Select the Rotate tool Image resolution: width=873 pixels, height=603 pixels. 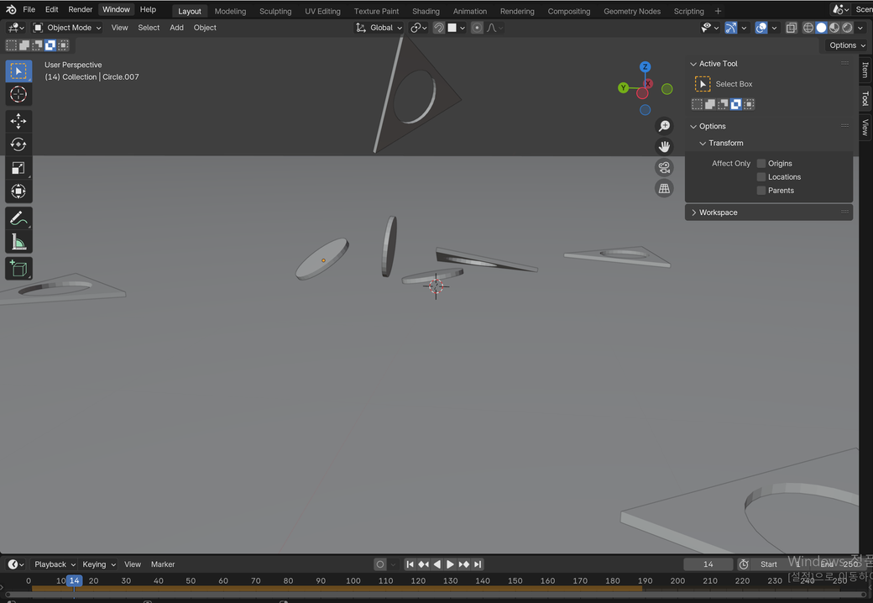[18, 144]
